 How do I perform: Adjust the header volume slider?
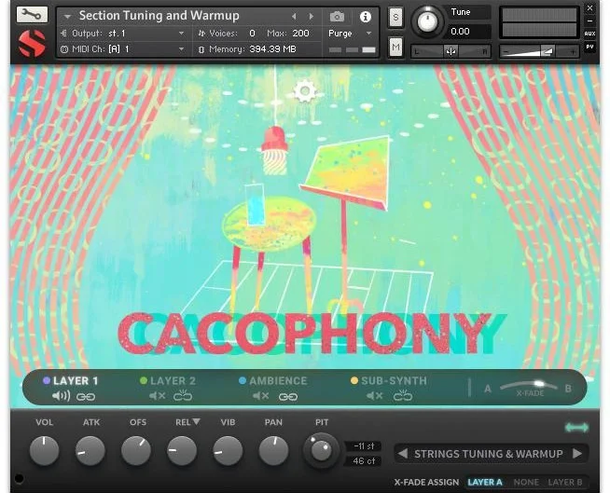[x=540, y=51]
